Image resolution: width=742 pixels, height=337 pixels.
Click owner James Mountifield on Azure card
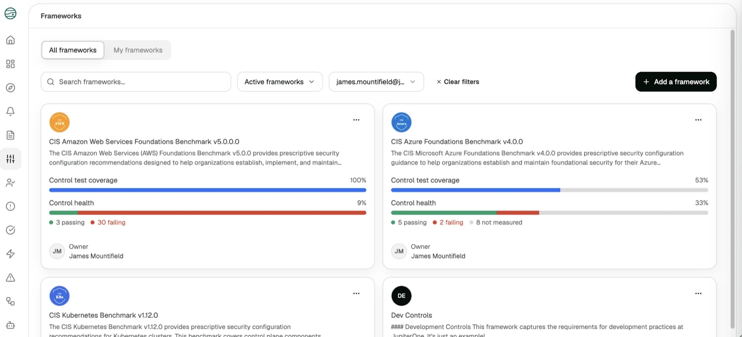coord(438,256)
